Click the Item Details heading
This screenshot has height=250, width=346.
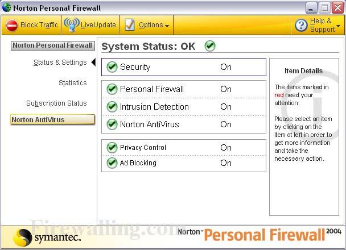[303, 71]
